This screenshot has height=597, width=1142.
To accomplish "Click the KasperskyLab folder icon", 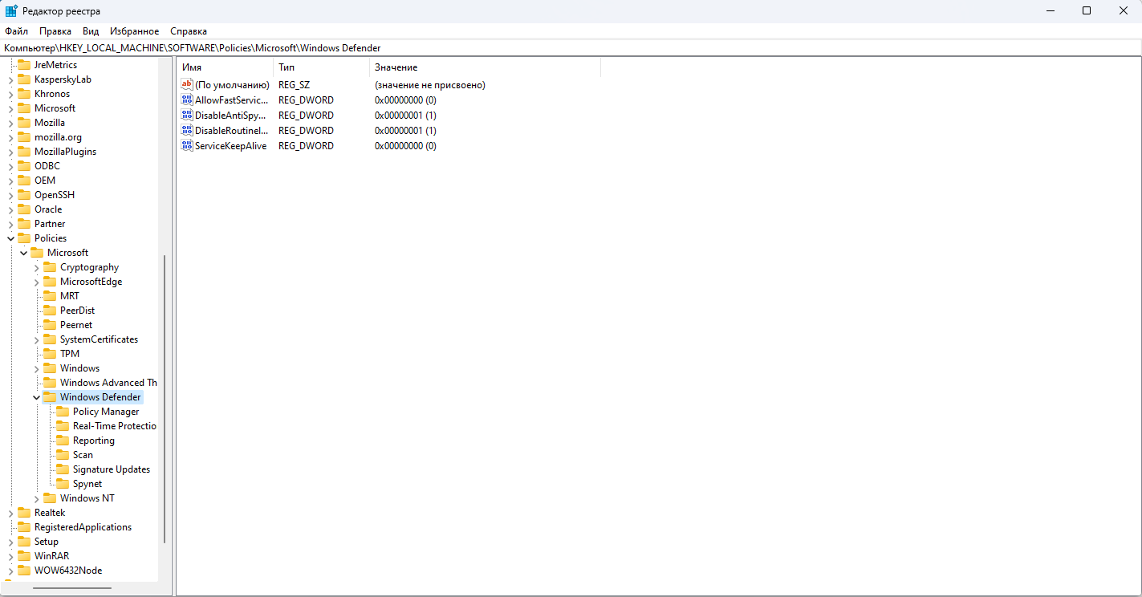I will 23,79.
